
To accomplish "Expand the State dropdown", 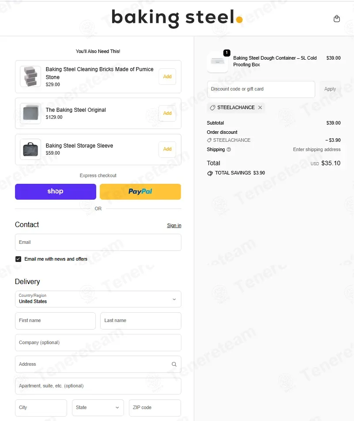I will (98, 408).
